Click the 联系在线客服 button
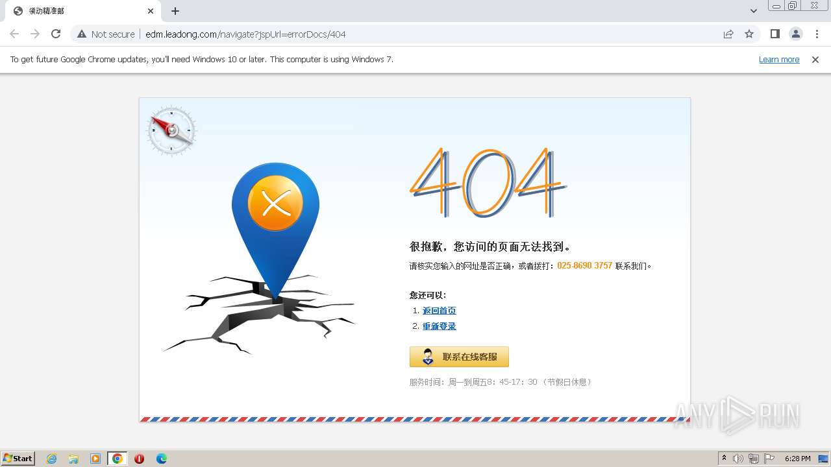The height and width of the screenshot is (467, 831). 459,357
